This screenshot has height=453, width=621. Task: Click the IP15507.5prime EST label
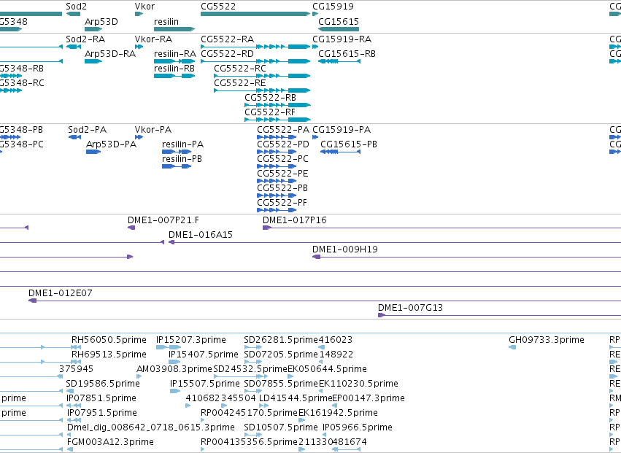click(205, 384)
